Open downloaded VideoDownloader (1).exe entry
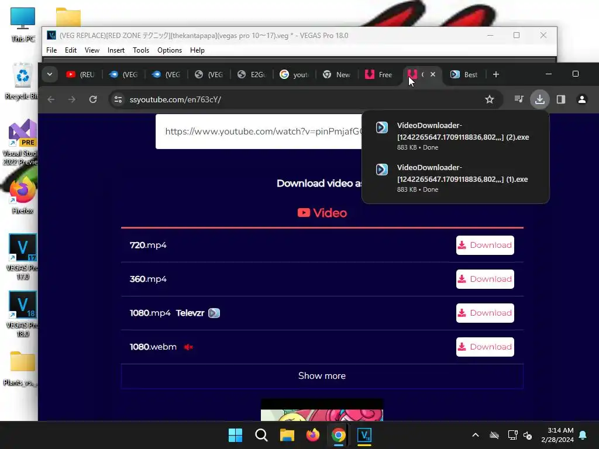The height and width of the screenshot is (449, 599). pyautogui.click(x=455, y=178)
